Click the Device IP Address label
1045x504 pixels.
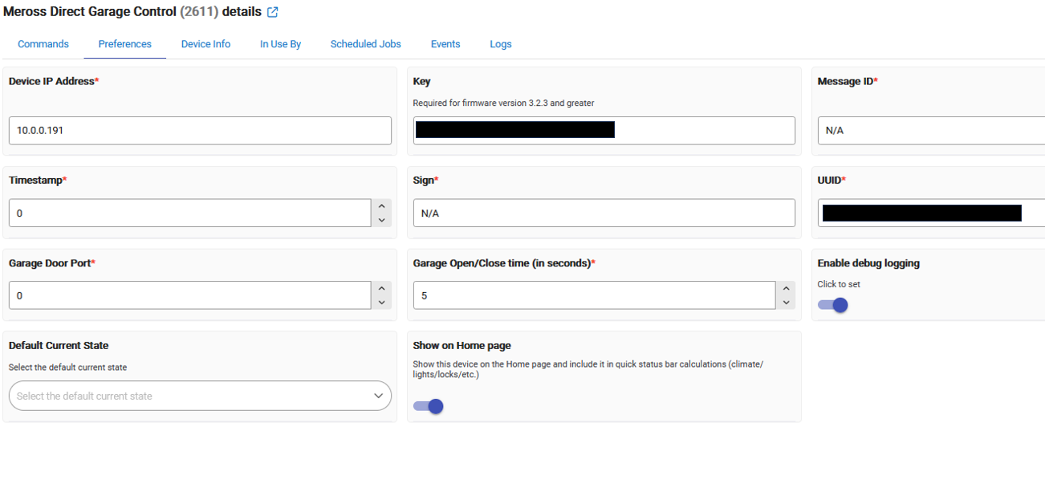coord(54,81)
